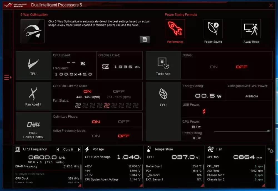Turn off CPU Fan Extreme Quiet

tap(119, 91)
